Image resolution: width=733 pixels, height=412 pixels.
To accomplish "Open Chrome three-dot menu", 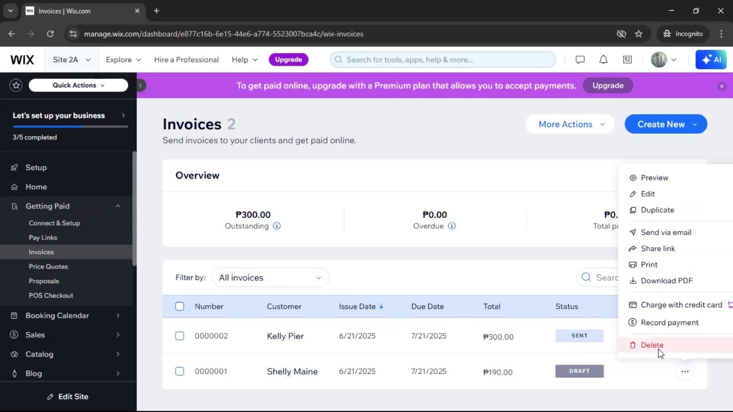I will (x=721, y=34).
